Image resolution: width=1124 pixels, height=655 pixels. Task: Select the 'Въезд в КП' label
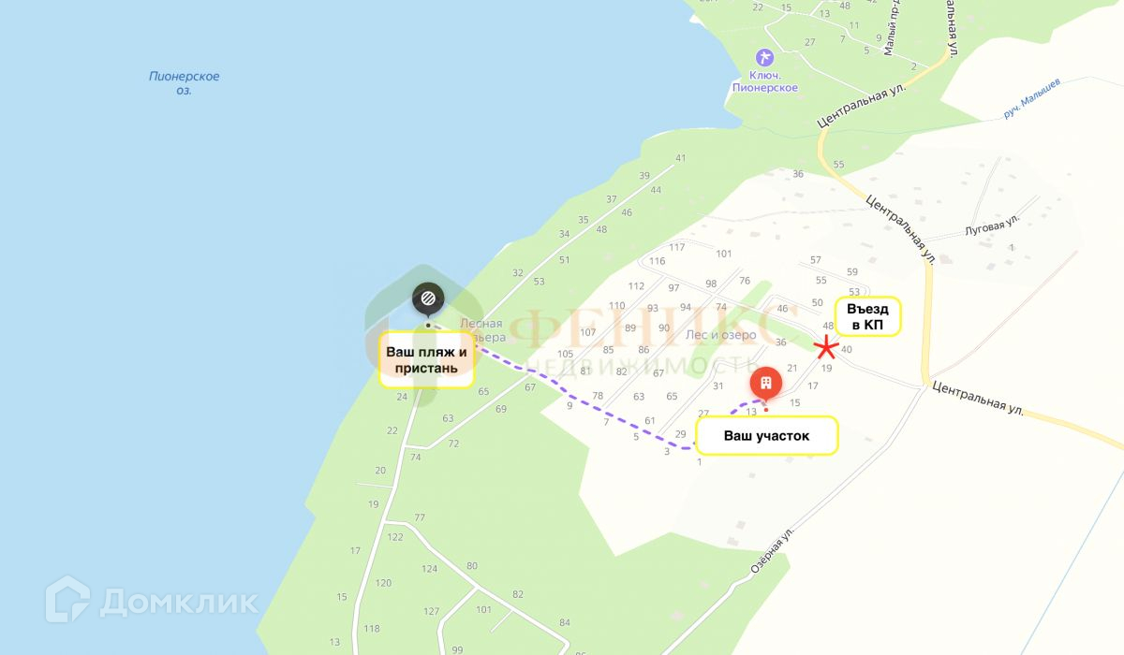[868, 316]
